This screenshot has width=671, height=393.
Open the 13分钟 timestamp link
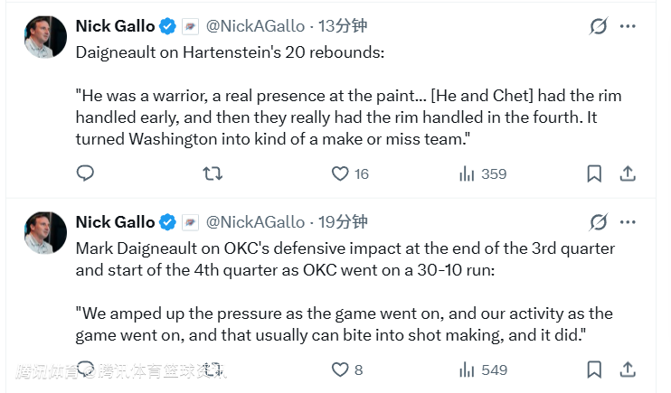[343, 26]
